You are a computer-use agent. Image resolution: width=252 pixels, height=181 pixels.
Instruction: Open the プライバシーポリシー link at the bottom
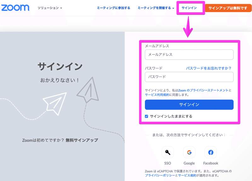pyautogui.click(x=160, y=175)
